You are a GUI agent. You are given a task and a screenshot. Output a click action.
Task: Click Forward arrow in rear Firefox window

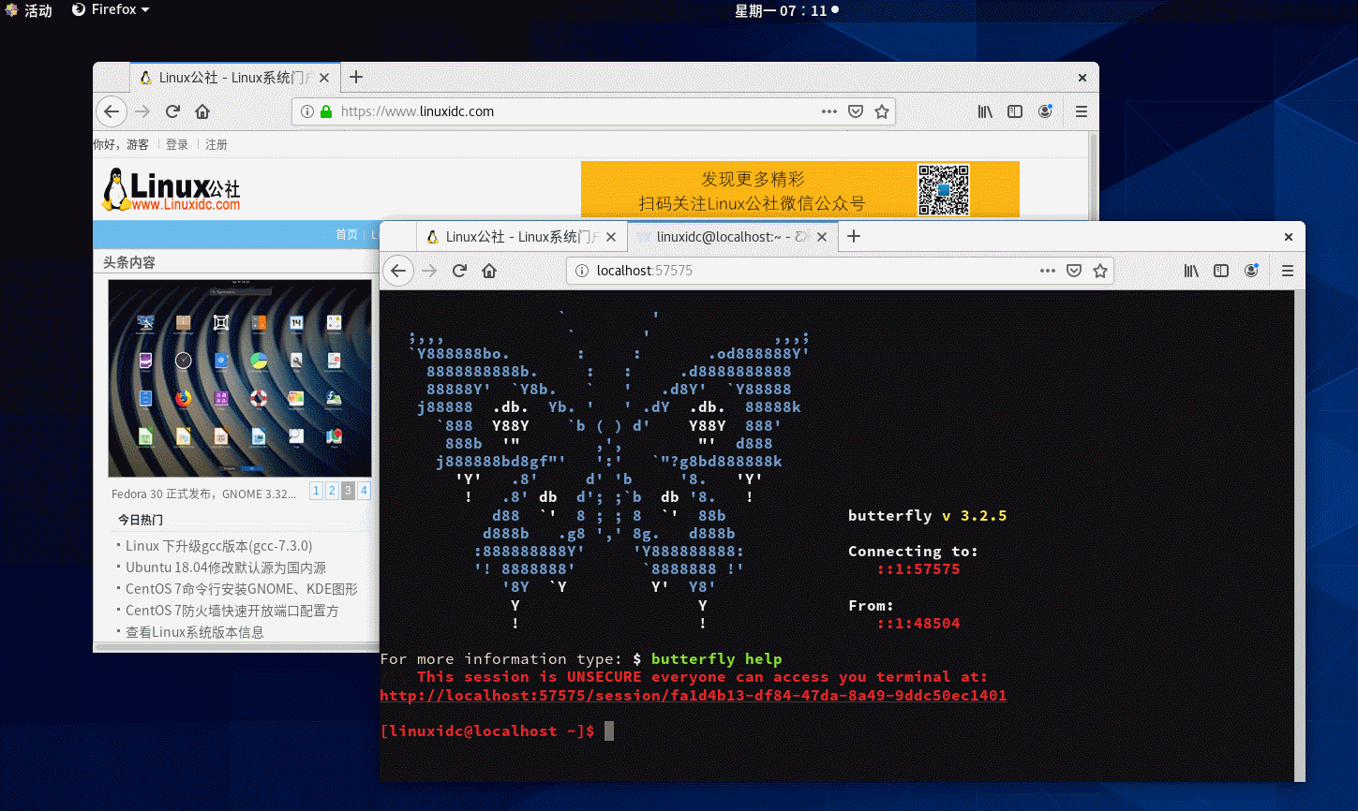coord(142,111)
